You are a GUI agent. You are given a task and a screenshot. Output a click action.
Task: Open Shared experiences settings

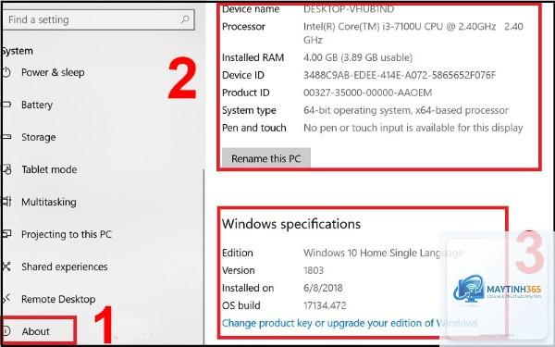point(64,266)
